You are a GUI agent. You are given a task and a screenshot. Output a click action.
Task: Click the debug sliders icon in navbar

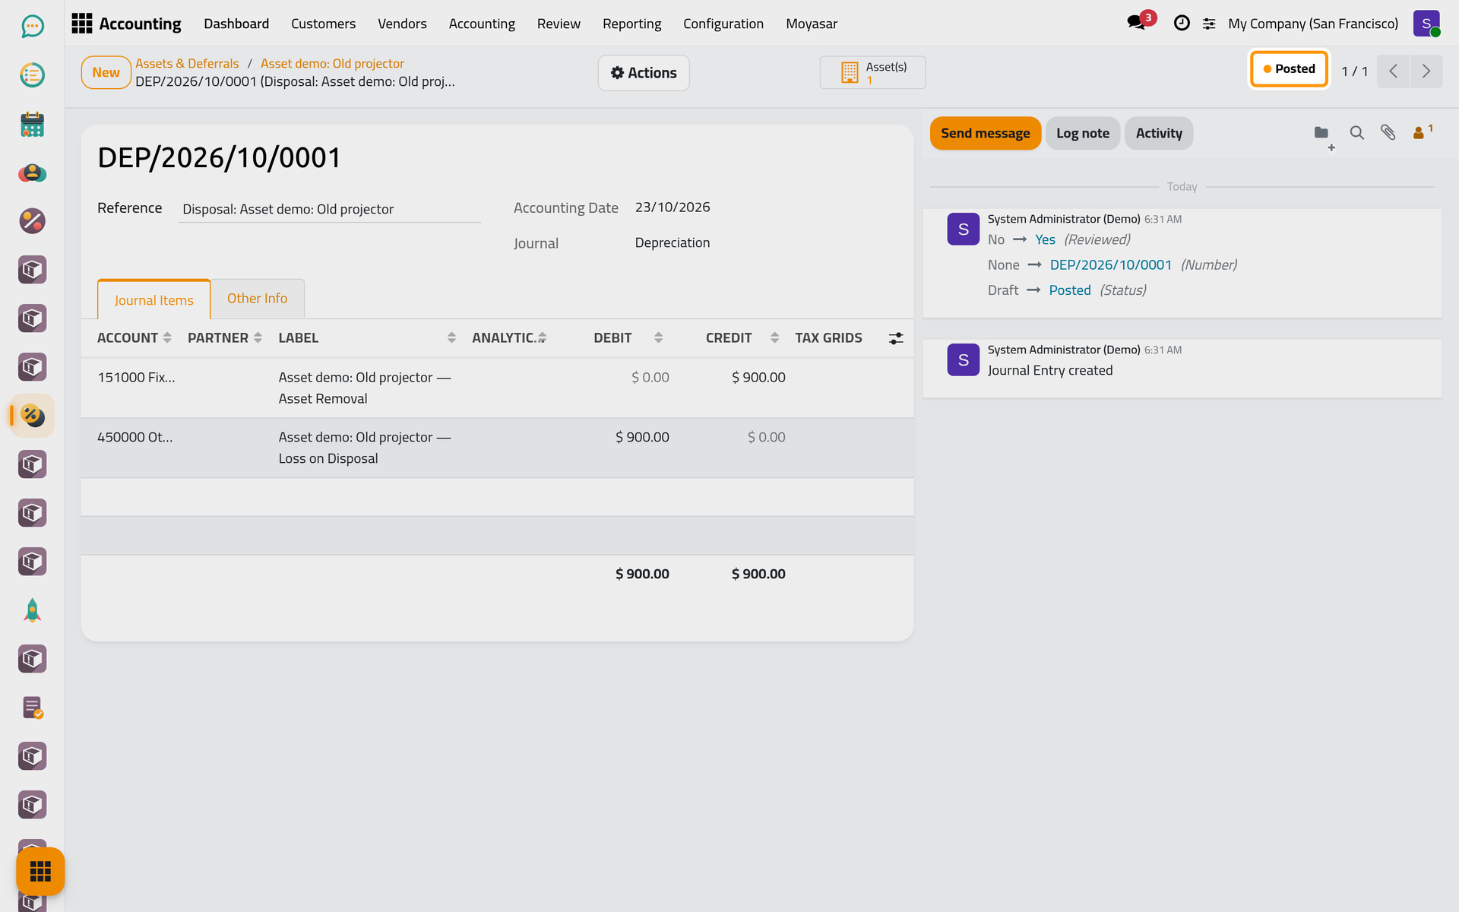pos(1209,24)
